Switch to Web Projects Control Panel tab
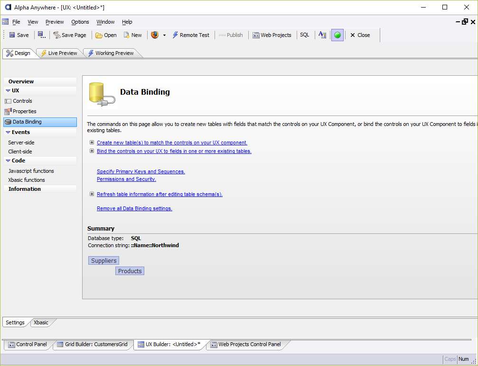 [x=246, y=344]
